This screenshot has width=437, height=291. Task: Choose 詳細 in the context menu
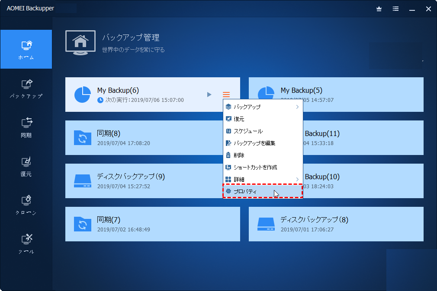coord(263,180)
